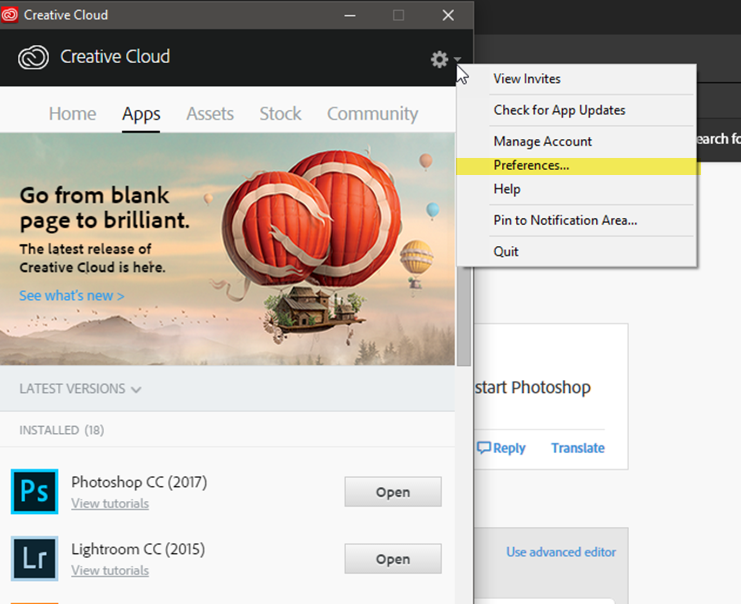741x604 pixels.
Task: Switch to the Home tab
Action: [72, 113]
